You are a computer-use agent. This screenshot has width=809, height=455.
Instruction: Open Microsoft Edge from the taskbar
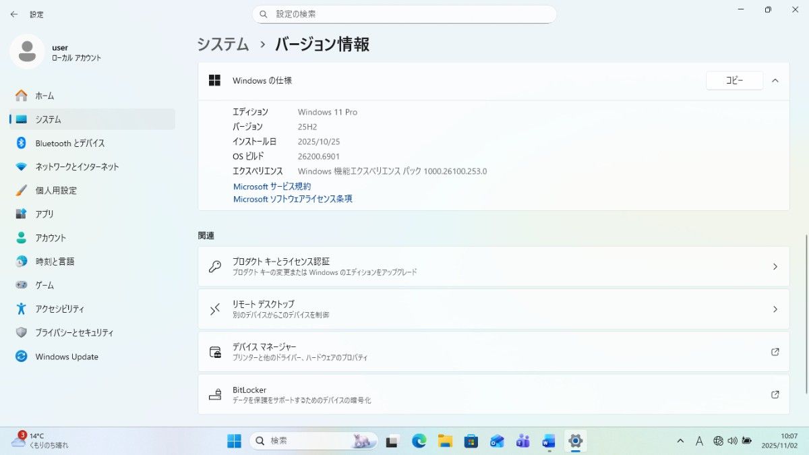419,441
